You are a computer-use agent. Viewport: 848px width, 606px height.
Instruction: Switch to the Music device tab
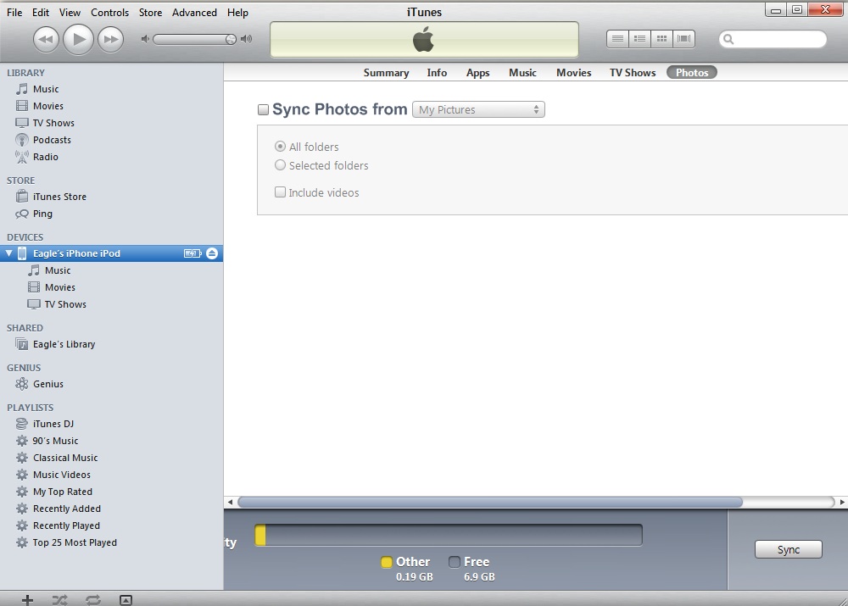coord(522,72)
